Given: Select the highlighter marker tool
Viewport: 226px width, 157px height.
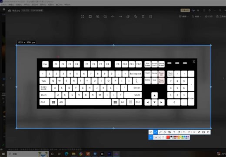Looking at the screenshot, I should click(x=165, y=132).
